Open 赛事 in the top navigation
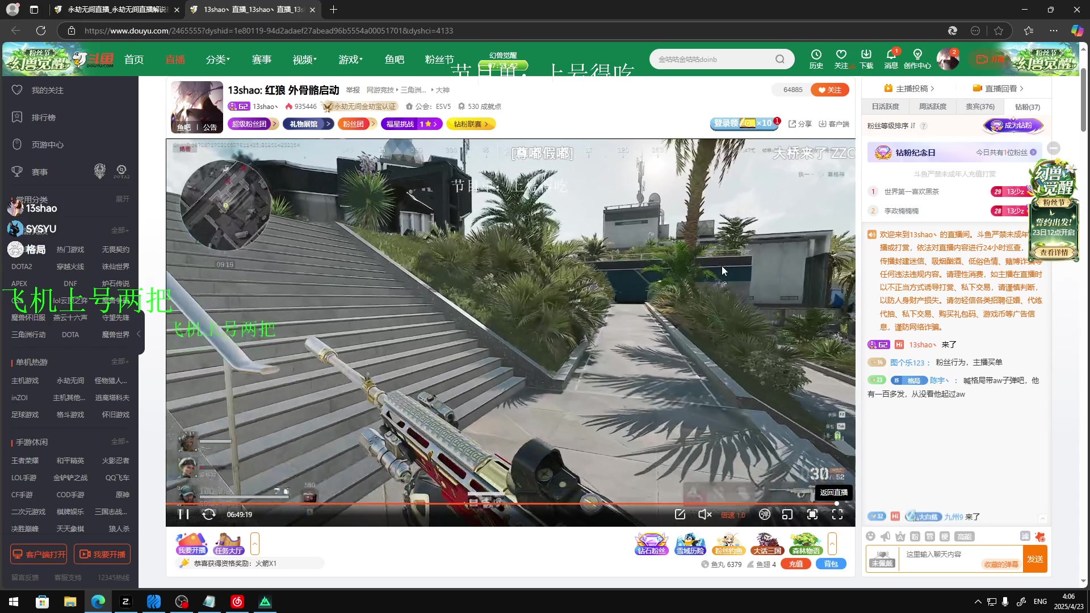 (262, 59)
